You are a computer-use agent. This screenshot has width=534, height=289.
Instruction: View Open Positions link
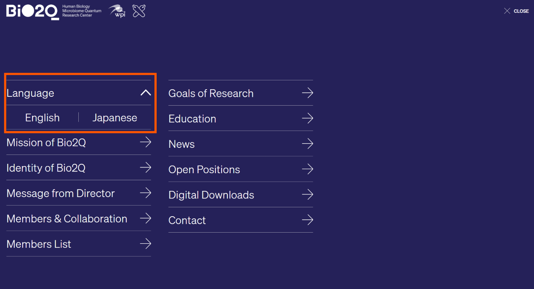tap(204, 170)
